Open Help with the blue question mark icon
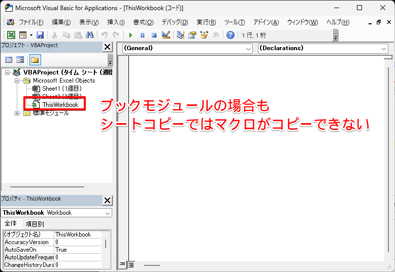This screenshot has width=395, height=272. [231, 35]
